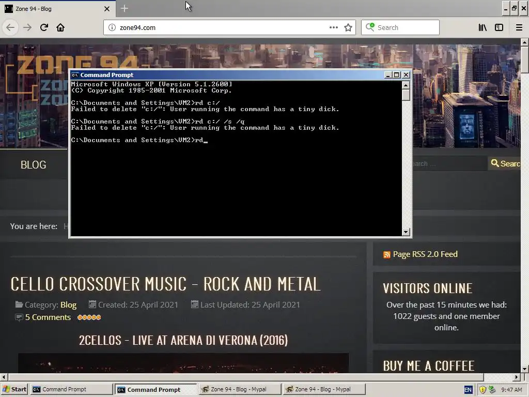Minimize the Command Prompt window

(387, 75)
